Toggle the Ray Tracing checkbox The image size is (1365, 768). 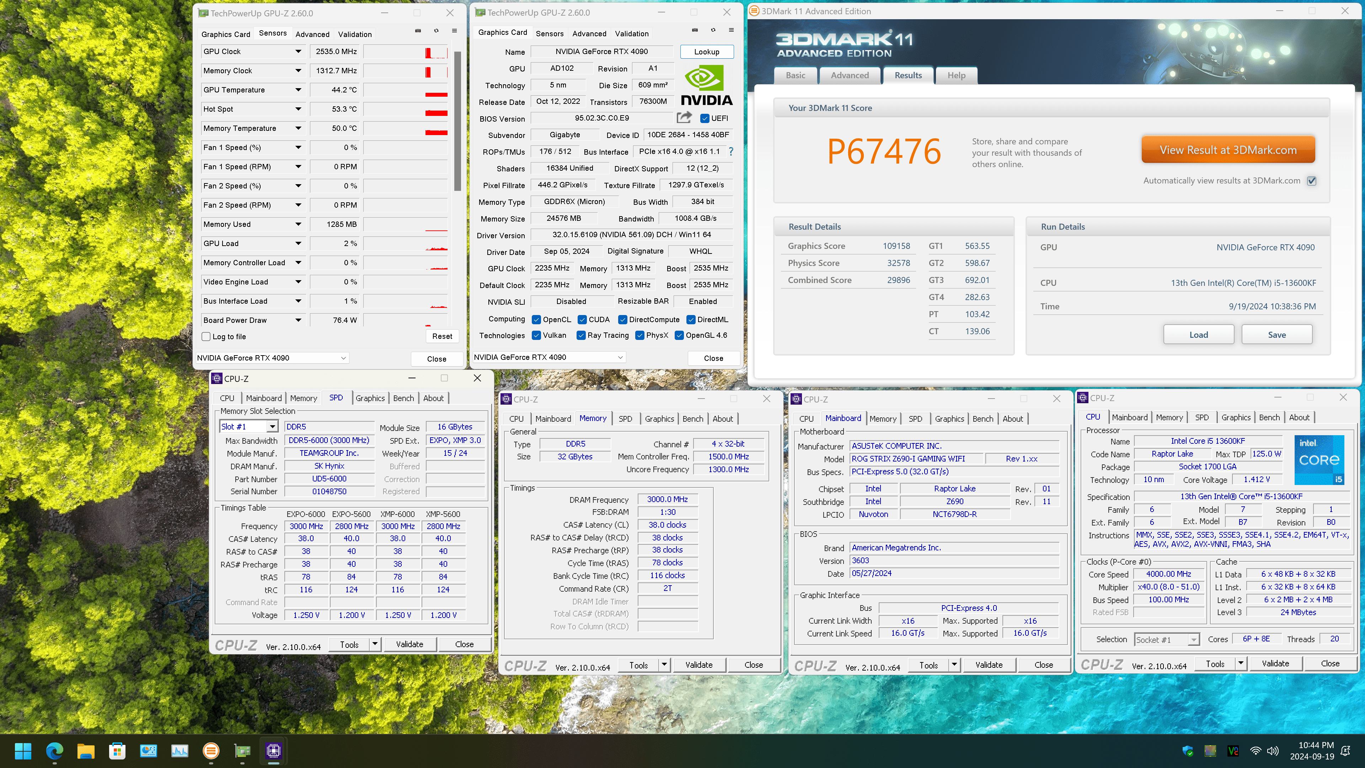[x=581, y=336]
